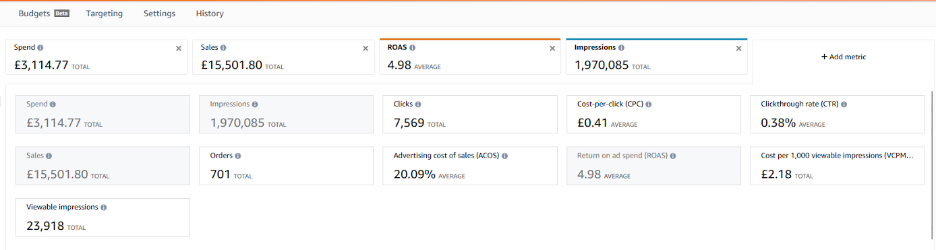Select the Cost-per-click (CPC) metric card
Image resolution: width=936 pixels, height=250 pixels.
tap(653, 114)
